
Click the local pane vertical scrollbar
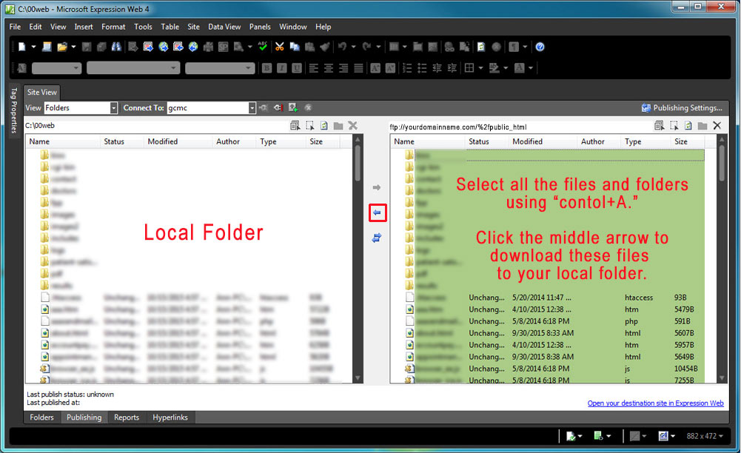(x=358, y=259)
